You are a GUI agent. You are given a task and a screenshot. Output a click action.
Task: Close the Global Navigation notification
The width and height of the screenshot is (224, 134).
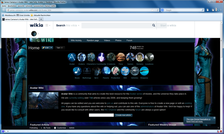[214, 118]
